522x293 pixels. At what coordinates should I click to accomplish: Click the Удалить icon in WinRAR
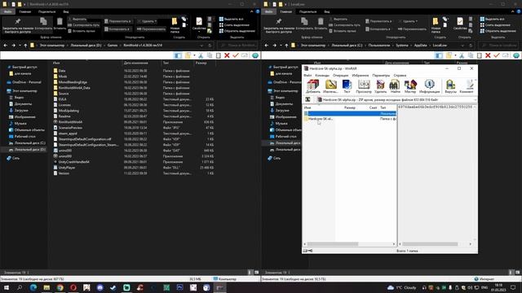coord(380,86)
